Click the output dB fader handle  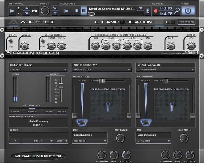click(61, 86)
